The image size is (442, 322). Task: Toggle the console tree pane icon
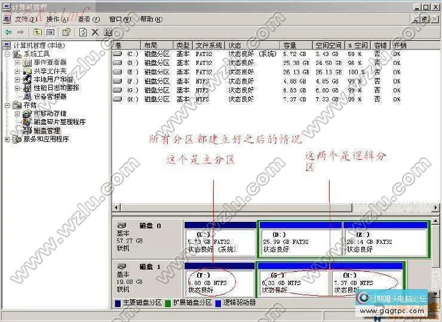(x=50, y=32)
